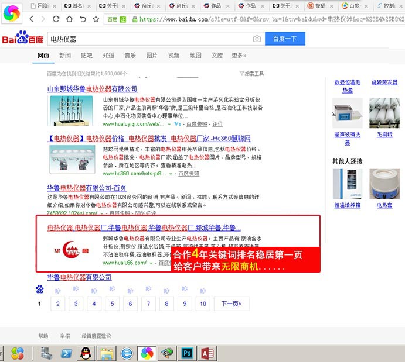Click the 电热套 sidebar link
The width and height of the screenshot is (405, 362).
tap(384, 205)
